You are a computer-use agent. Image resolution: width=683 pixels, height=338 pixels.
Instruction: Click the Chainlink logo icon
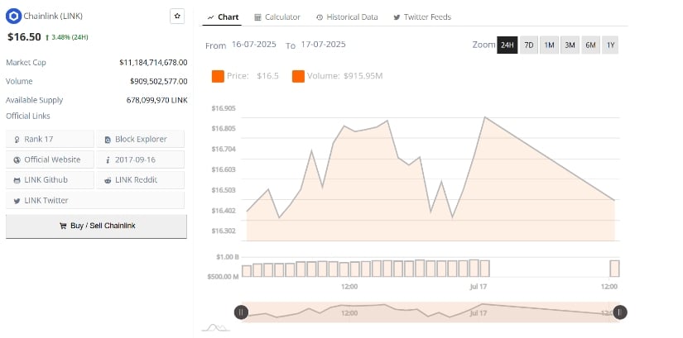(13, 16)
